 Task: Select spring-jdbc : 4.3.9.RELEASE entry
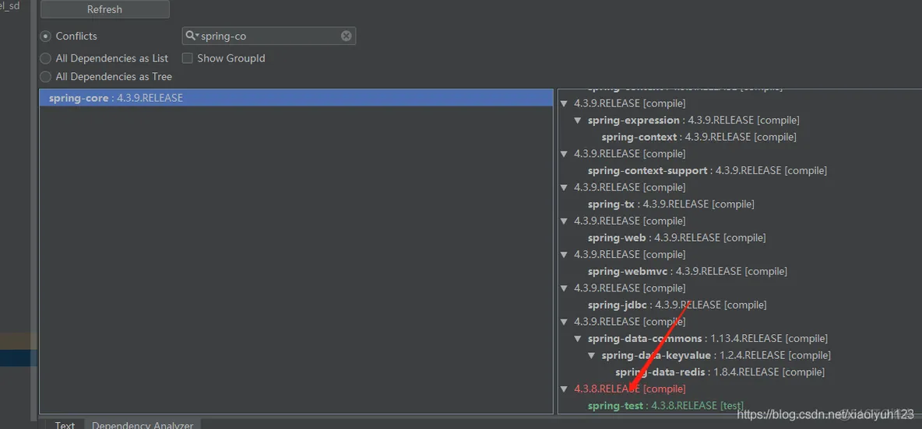click(677, 305)
